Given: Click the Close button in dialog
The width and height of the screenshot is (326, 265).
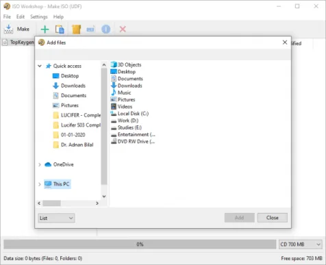Looking at the screenshot, I should click(273, 218).
